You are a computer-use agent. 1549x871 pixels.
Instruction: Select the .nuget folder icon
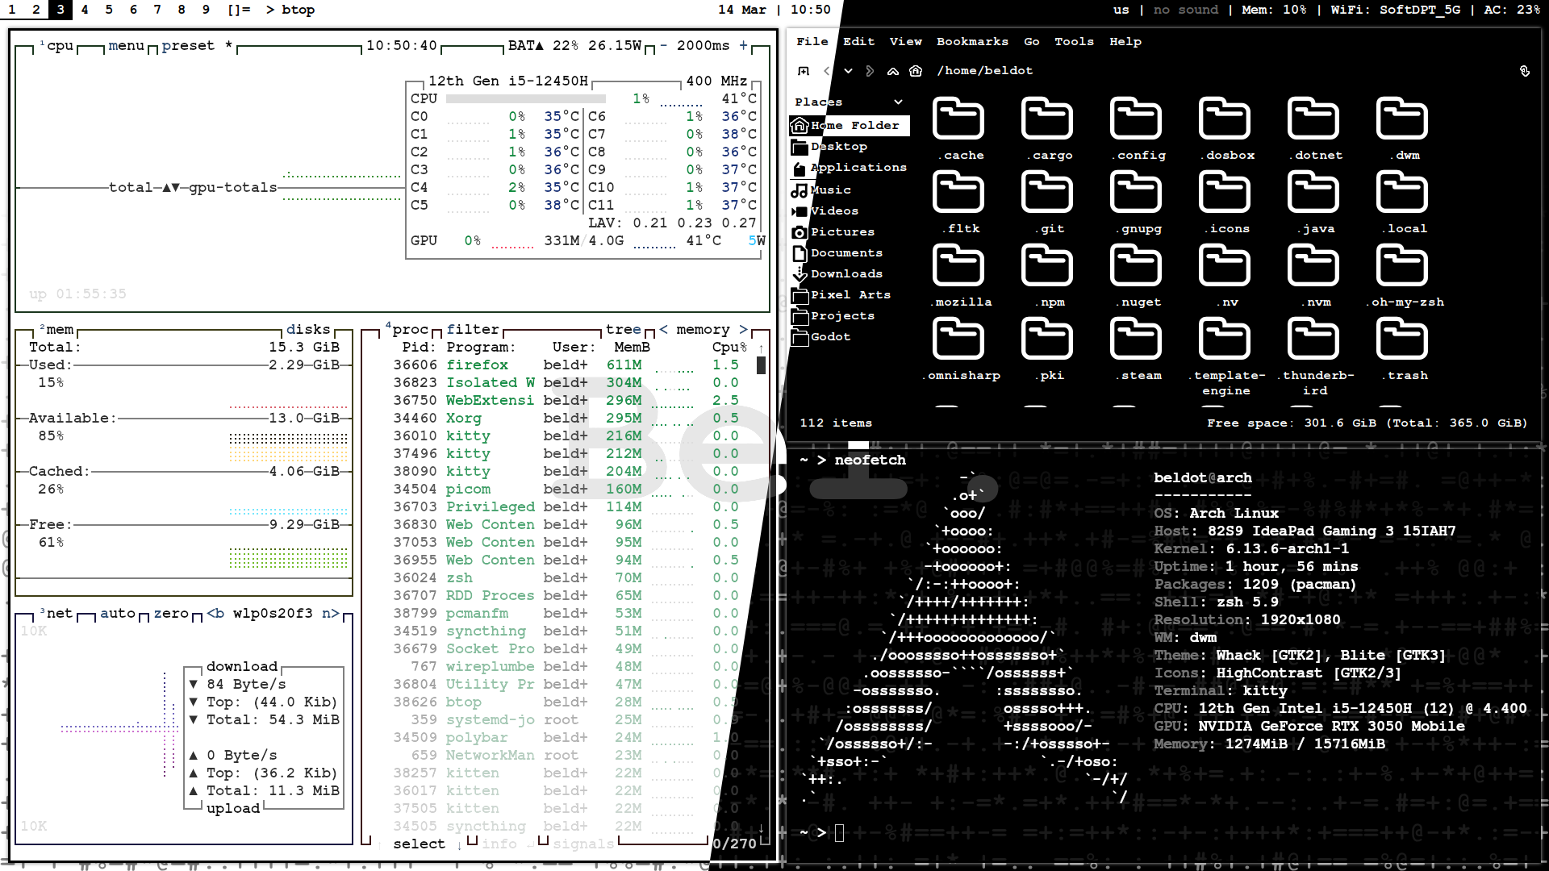click(1136, 266)
